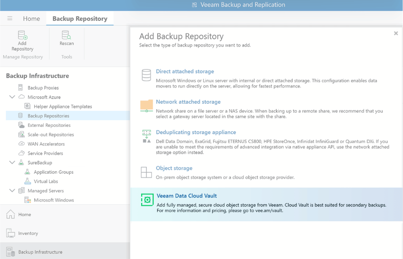Collapse the SureBackup tree node
The height and width of the screenshot is (259, 403).
[12, 162]
